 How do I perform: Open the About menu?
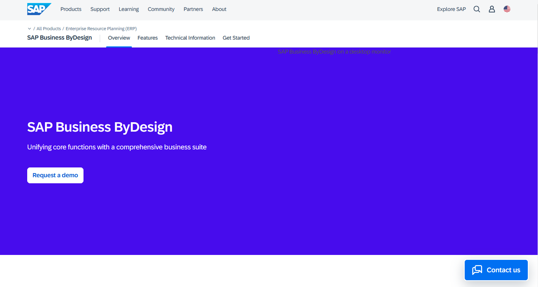point(219,9)
